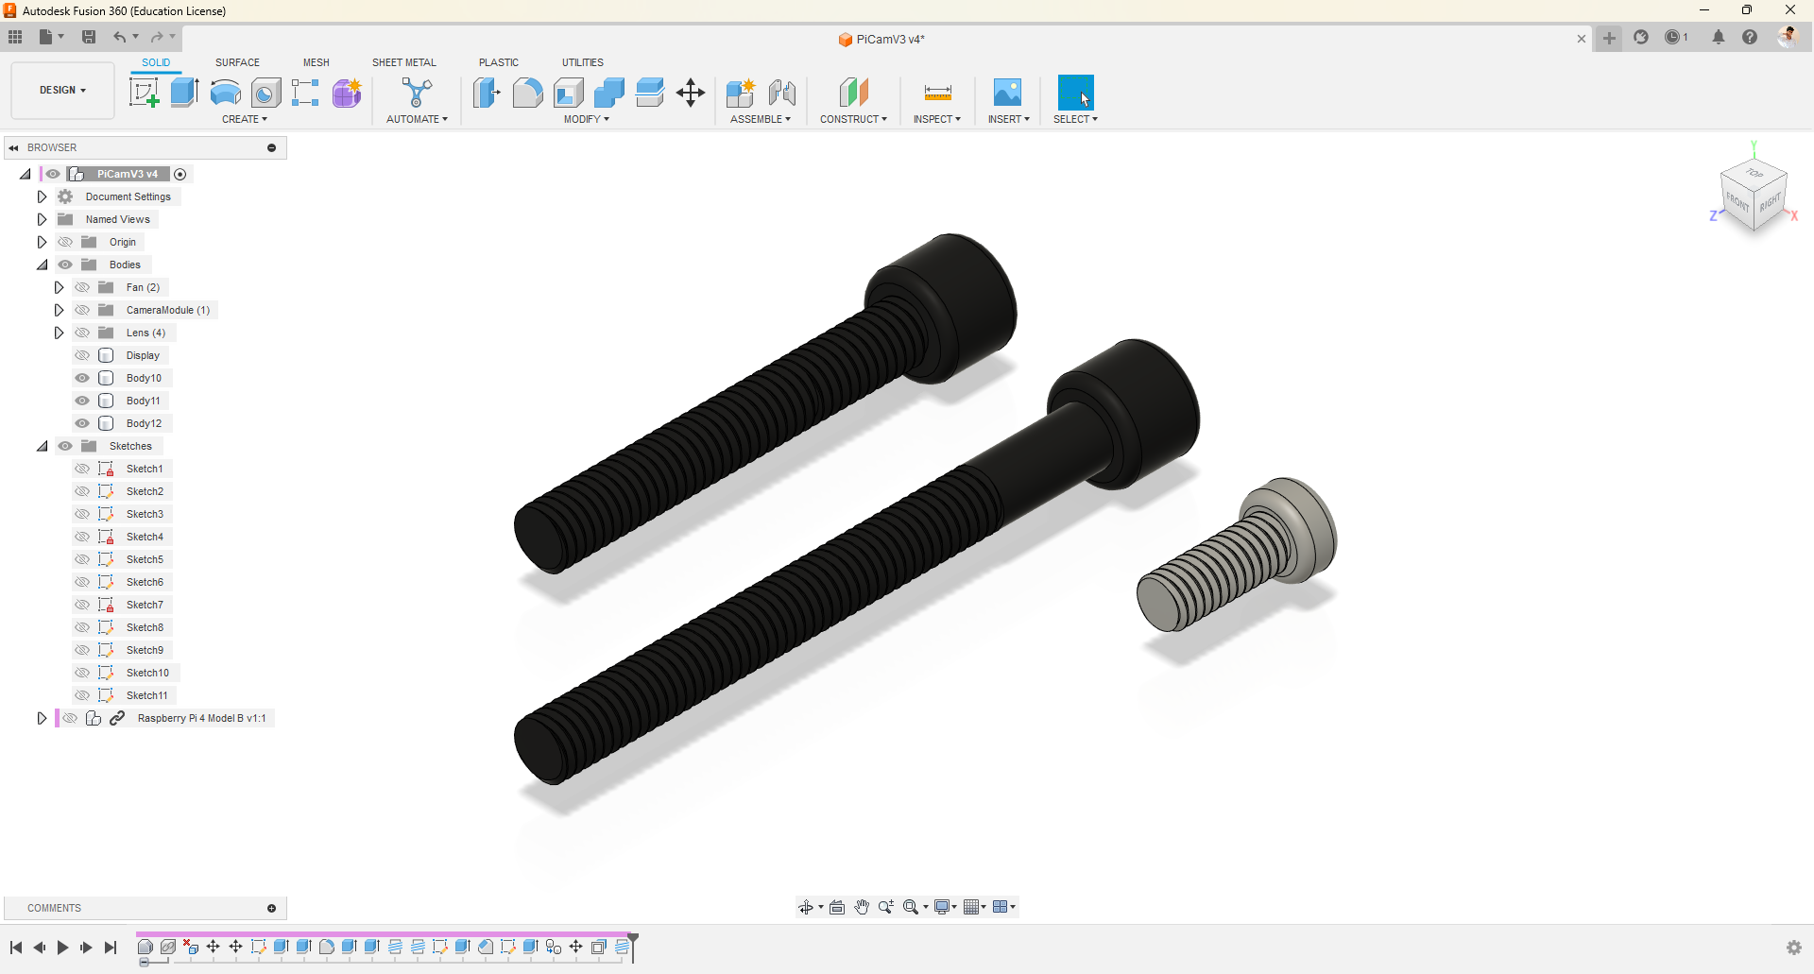Image resolution: width=1814 pixels, height=974 pixels.
Task: Show the hidden Sketch1
Action: click(x=82, y=469)
